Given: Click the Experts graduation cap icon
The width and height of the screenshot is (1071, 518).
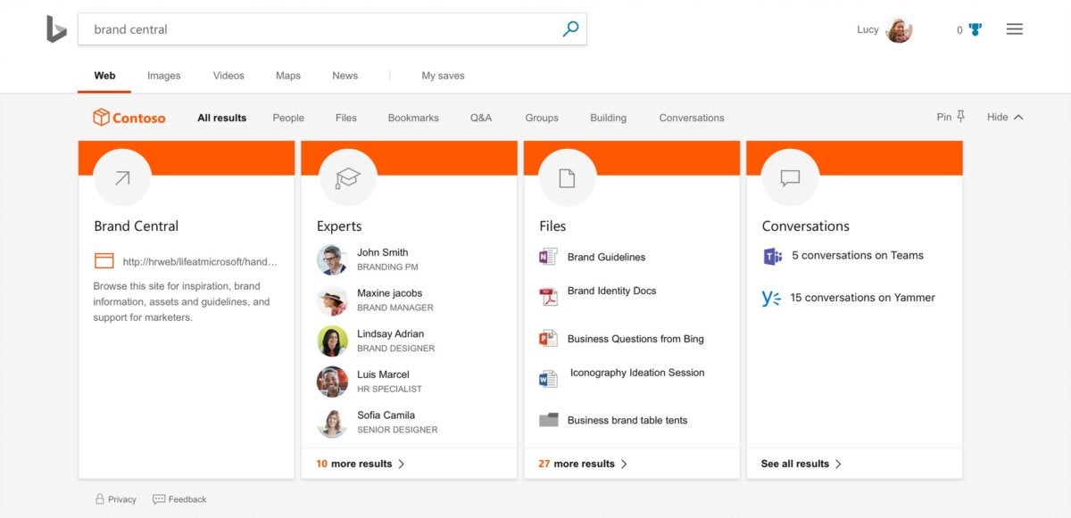Looking at the screenshot, I should point(347,177).
